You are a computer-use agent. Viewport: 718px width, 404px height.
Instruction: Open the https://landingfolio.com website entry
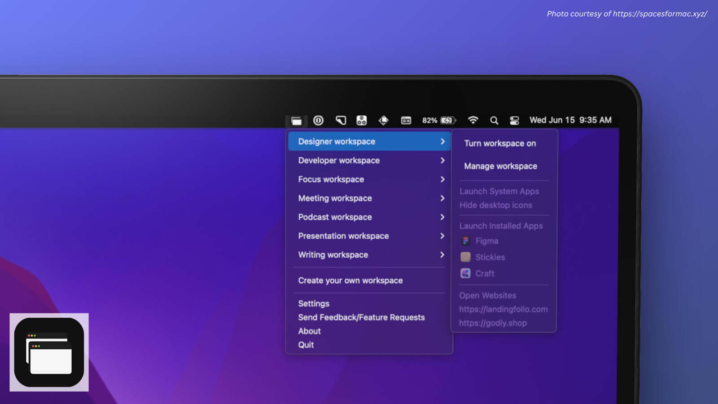point(503,309)
